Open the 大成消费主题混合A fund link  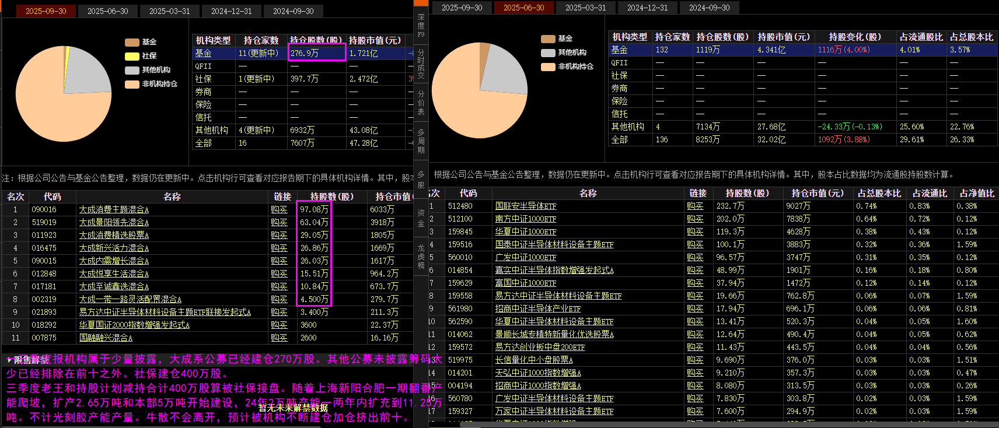tap(114, 209)
